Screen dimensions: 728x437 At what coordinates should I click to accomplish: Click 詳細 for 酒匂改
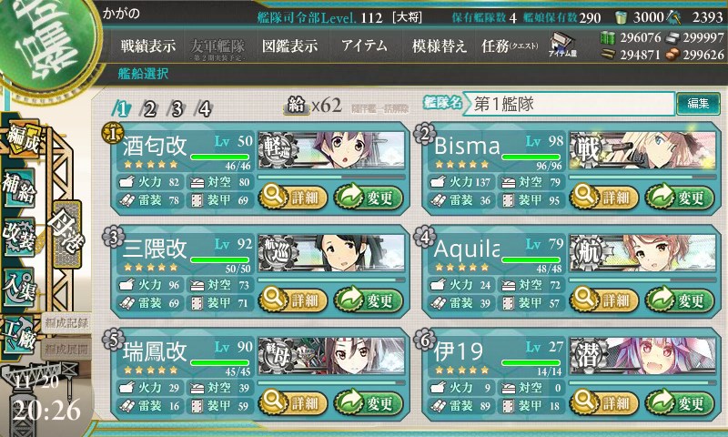(x=293, y=198)
